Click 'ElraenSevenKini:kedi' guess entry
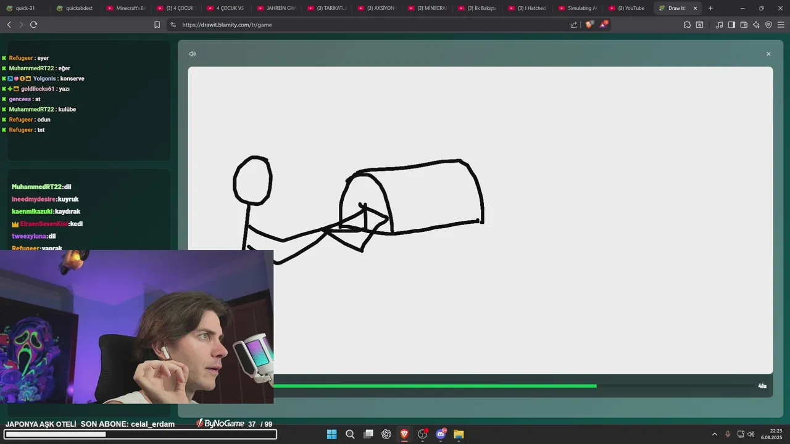Viewport: 790px width, 444px height. [x=47, y=224]
